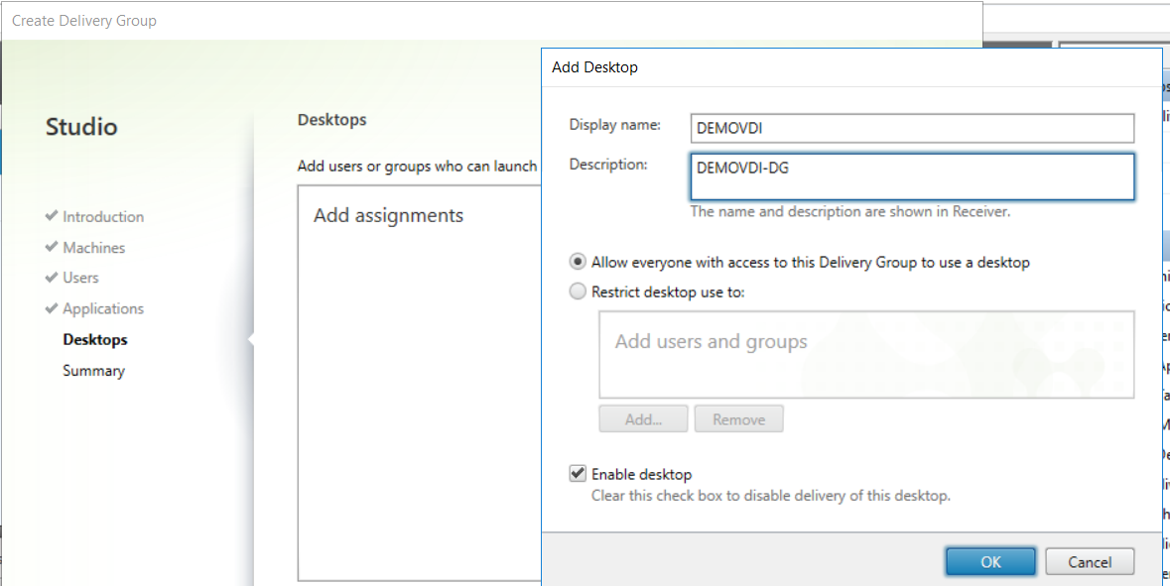Click the checkmark icon next to Users
1170x586 pixels.
(x=52, y=278)
